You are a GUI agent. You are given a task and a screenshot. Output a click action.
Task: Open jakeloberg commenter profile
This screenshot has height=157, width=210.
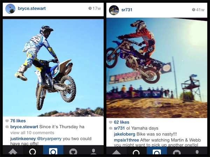point(125,134)
